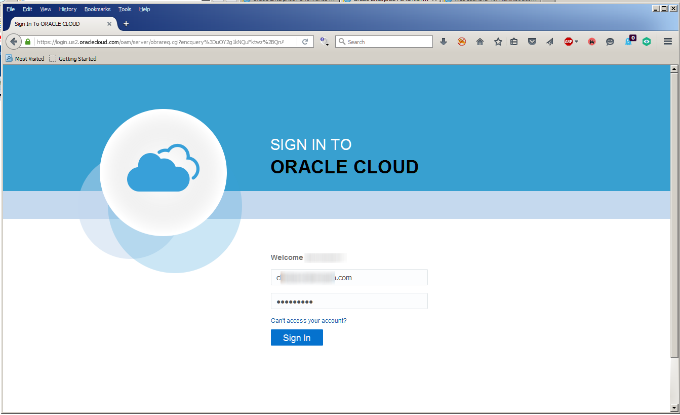Expand the Adblock Plus dropdown arrow
The image size is (680, 415).
click(576, 42)
